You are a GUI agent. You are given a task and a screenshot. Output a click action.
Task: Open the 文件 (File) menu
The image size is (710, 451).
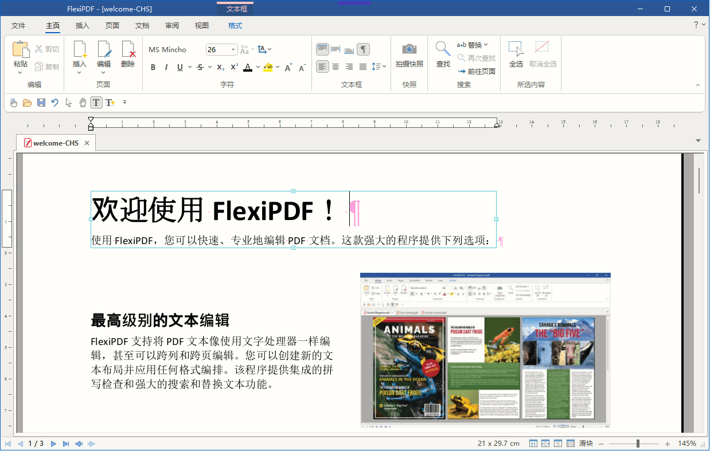[x=19, y=26]
